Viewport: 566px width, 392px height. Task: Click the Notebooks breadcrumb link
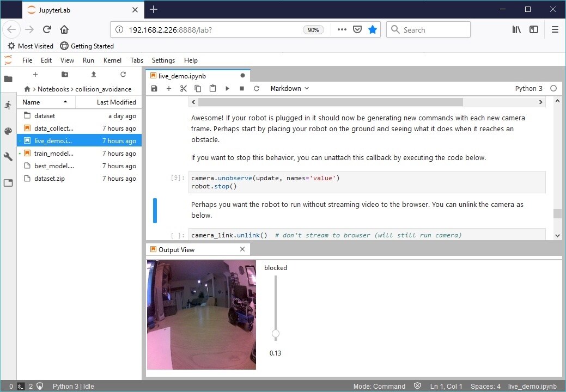coord(53,89)
